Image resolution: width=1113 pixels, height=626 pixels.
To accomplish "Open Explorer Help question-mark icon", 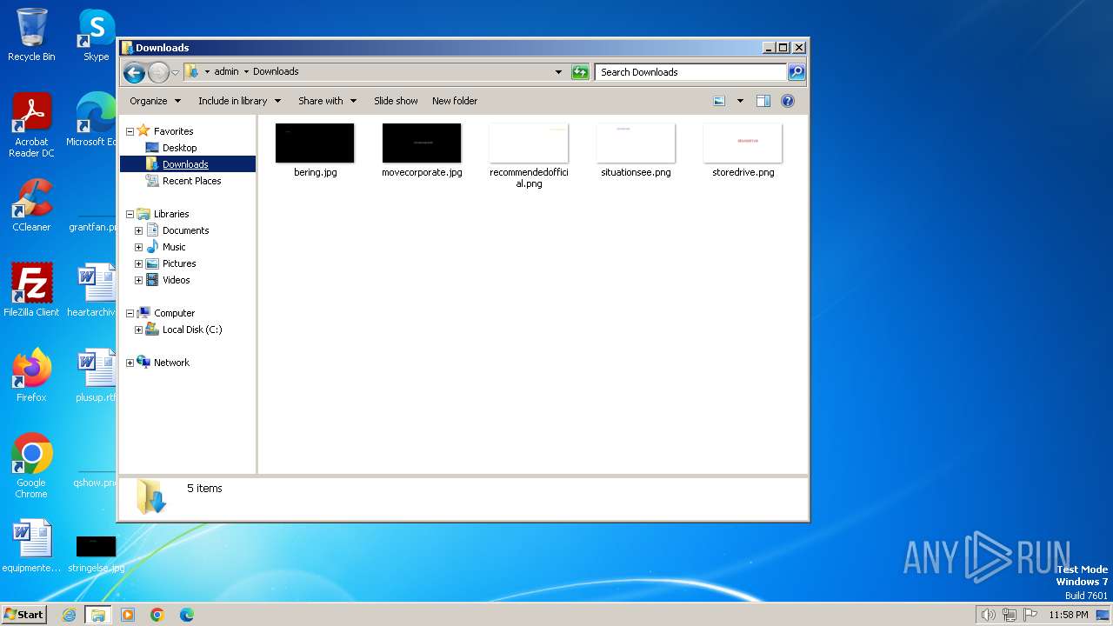I will click(788, 101).
